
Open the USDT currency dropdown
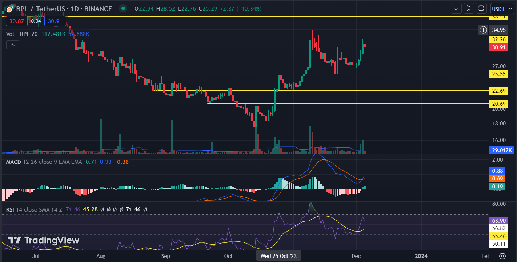pyautogui.click(x=502, y=8)
